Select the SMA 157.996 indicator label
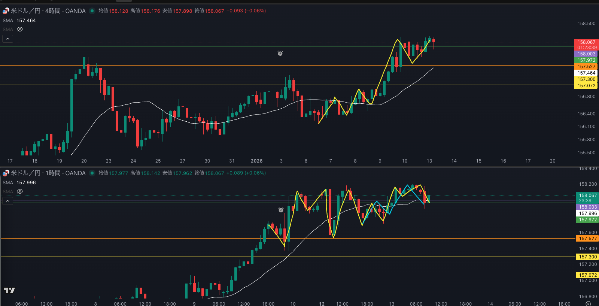 19,183
